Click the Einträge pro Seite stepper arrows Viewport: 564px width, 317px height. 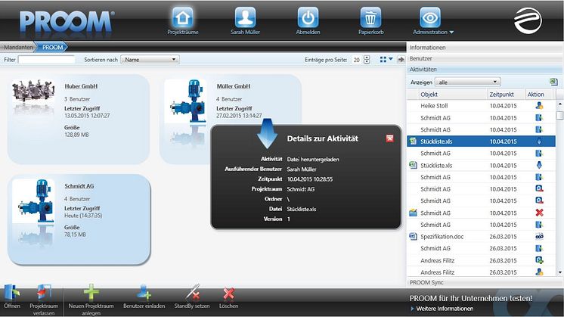tap(367, 60)
